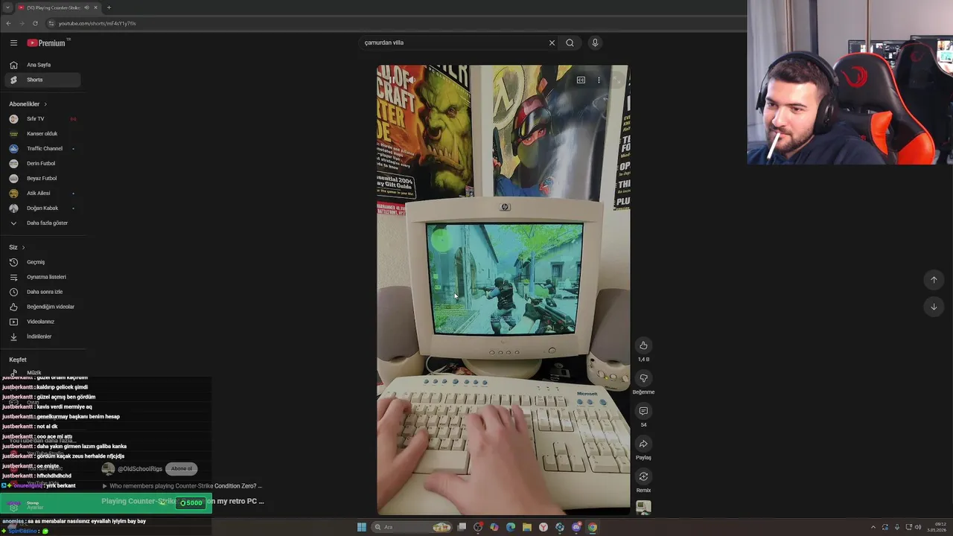
Task: Go to next Short with down arrow
Action: pyautogui.click(x=934, y=307)
